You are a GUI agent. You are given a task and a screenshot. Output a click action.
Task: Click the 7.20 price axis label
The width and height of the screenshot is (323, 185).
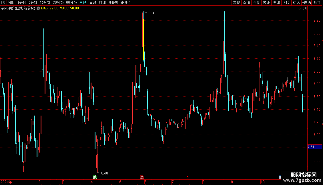coord(317,122)
